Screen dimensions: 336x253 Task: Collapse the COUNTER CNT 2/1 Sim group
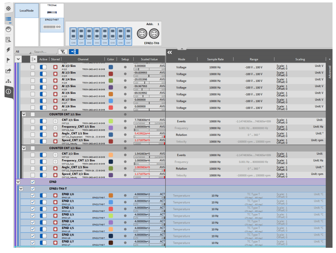click(x=24, y=114)
